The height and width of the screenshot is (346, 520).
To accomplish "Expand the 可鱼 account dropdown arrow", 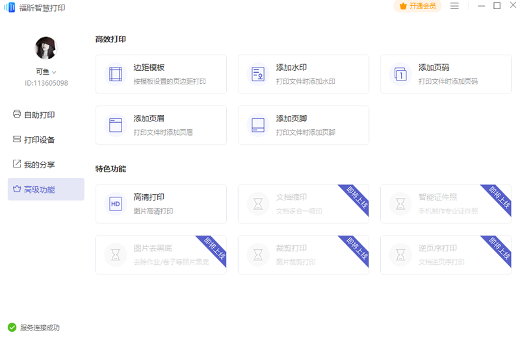I will (54, 72).
